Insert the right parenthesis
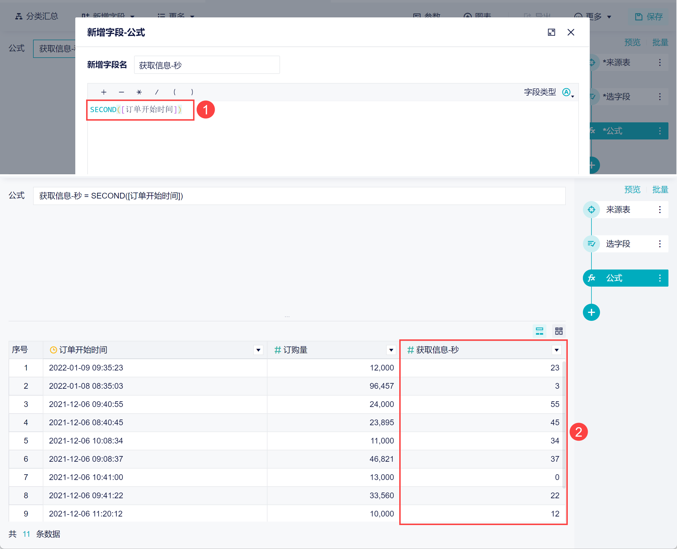 click(192, 92)
